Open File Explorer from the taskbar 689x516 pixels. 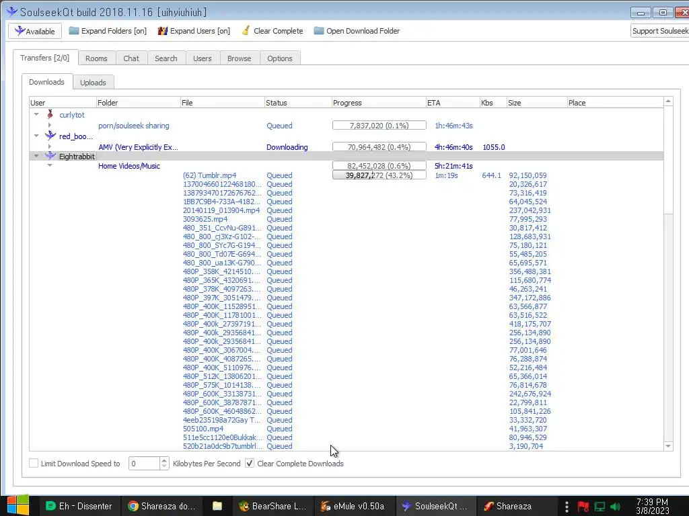(217, 506)
